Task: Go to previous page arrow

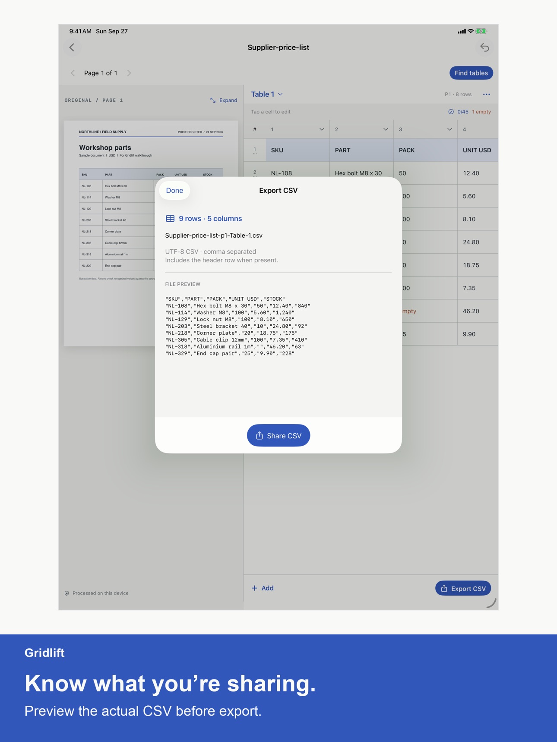Action: click(x=73, y=73)
